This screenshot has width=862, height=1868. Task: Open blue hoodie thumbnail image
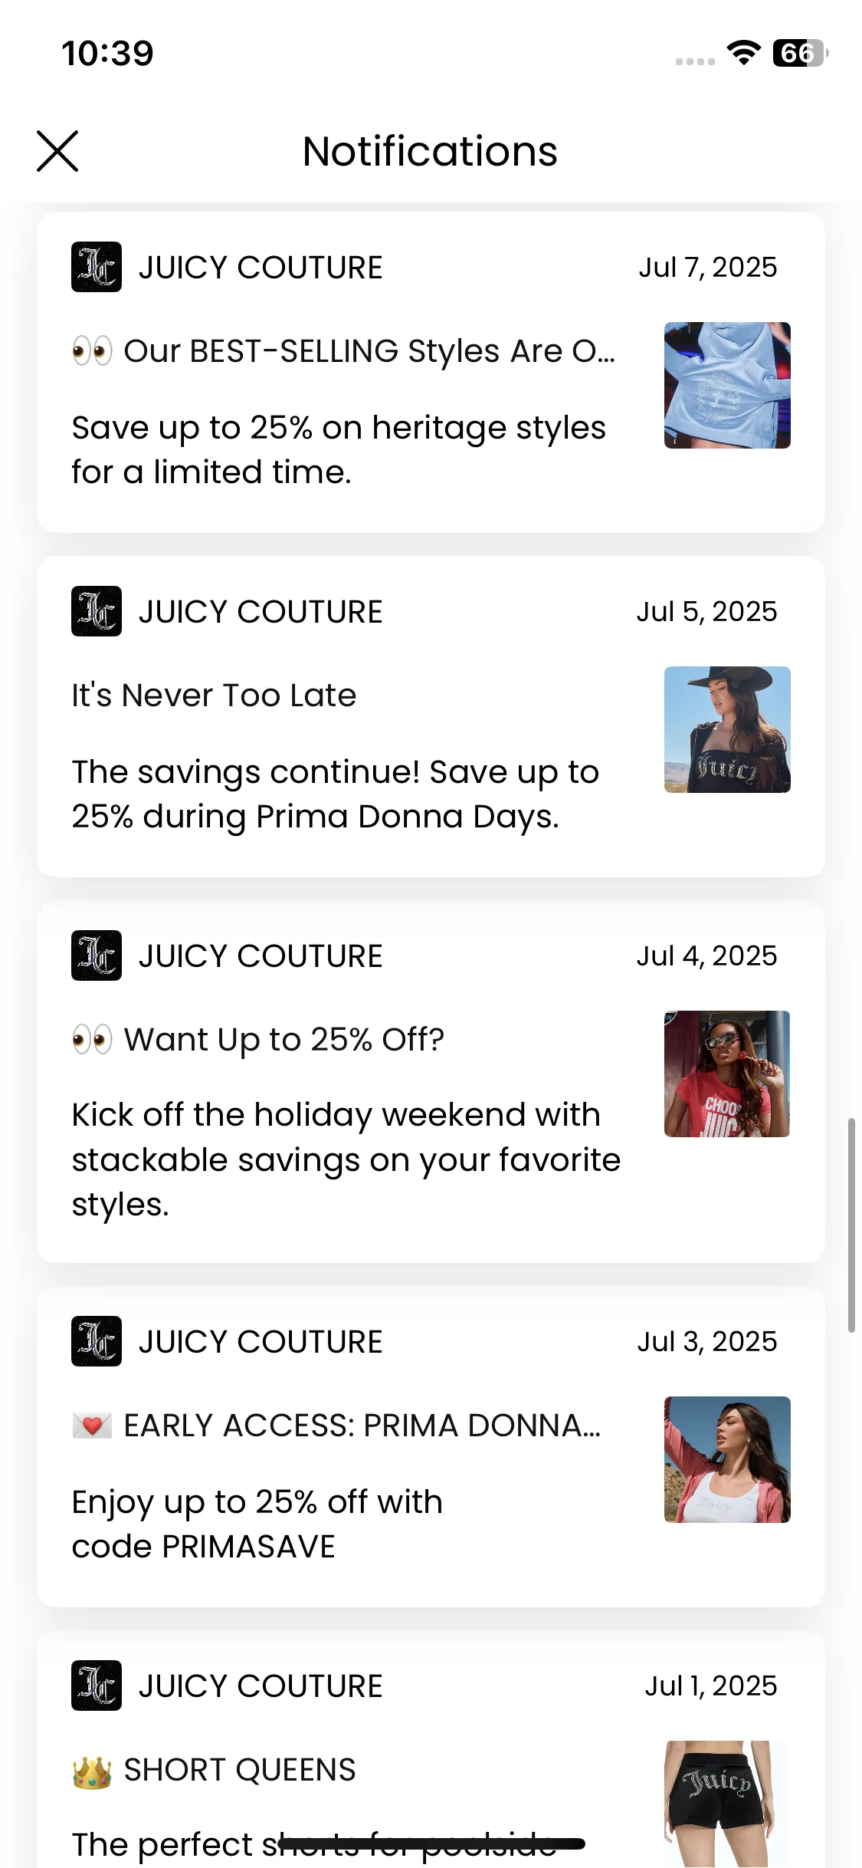(x=727, y=385)
